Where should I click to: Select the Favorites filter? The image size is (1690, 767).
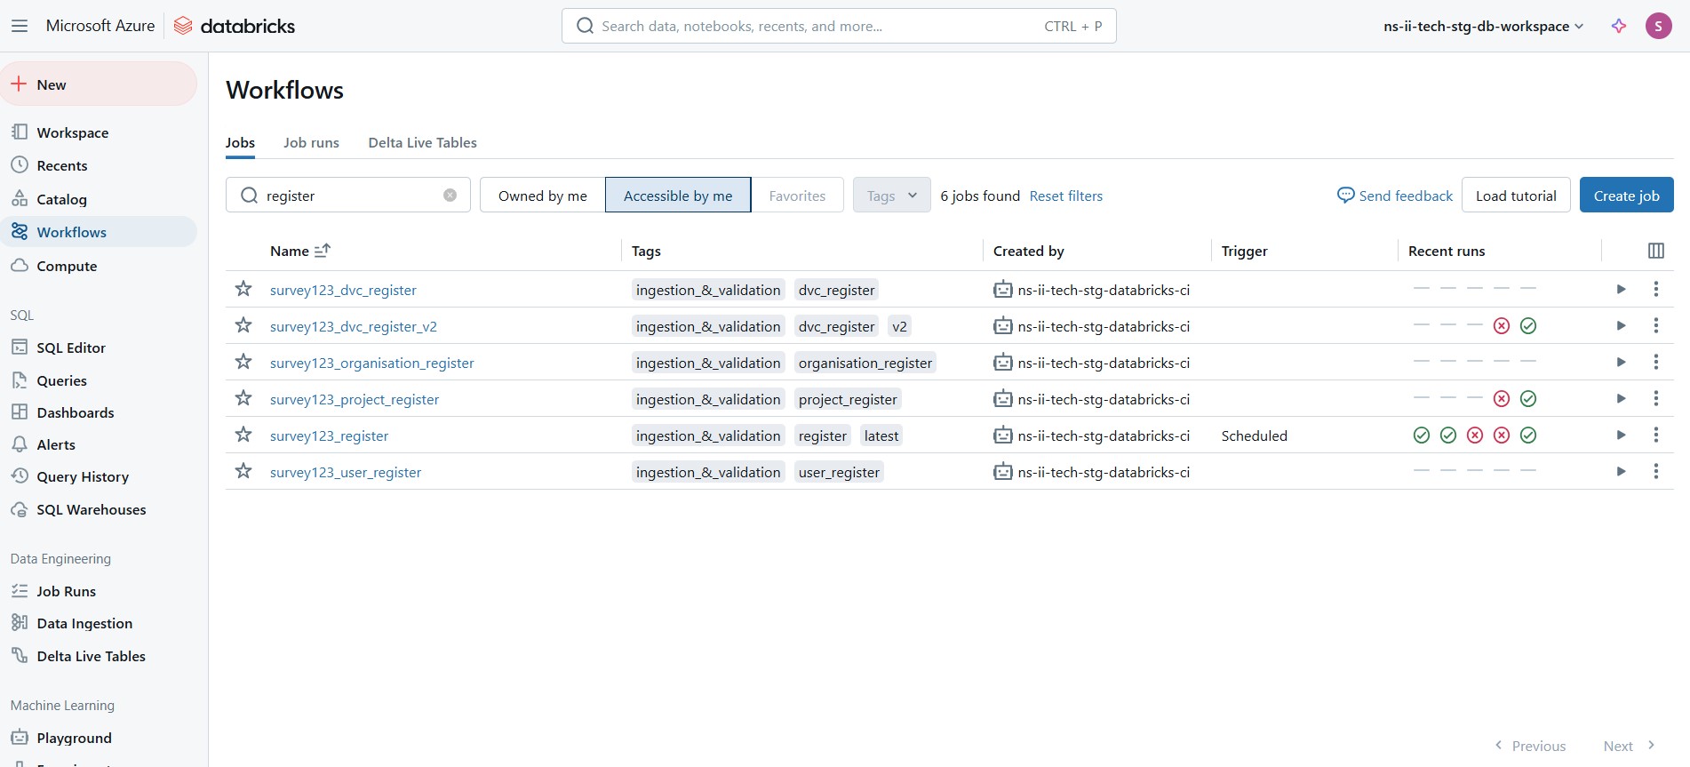[x=797, y=196]
